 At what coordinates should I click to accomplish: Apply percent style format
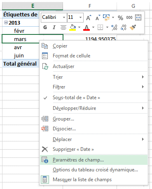pos(120,18)
